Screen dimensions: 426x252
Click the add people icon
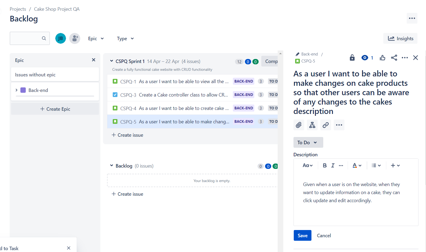click(75, 38)
